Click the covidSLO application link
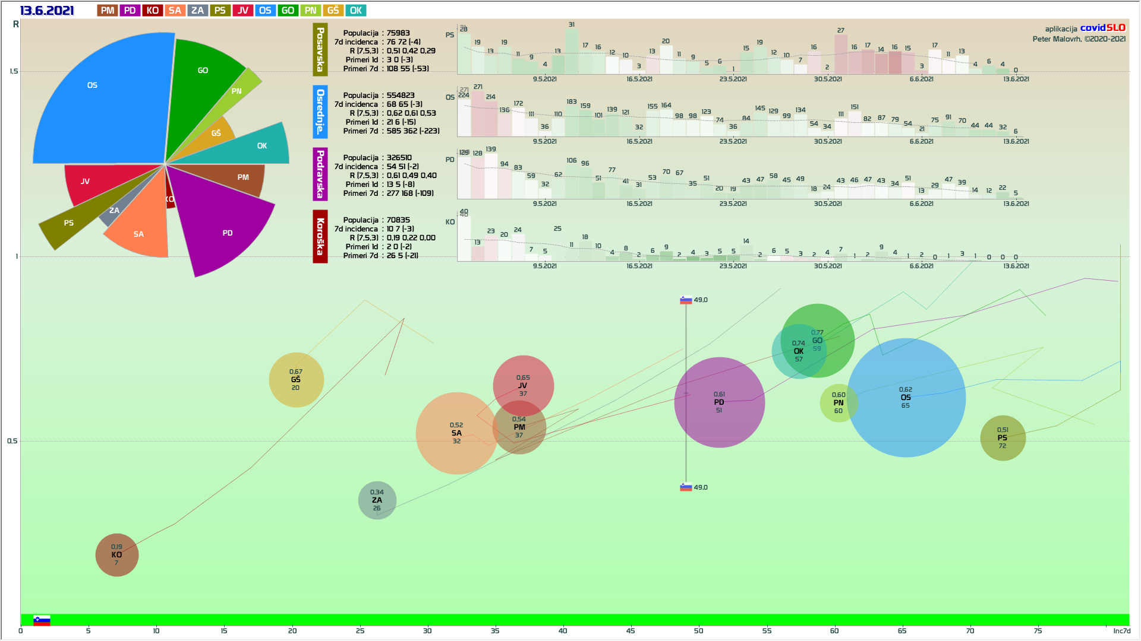Screen dimensions: 1141x641 (x=1102, y=28)
